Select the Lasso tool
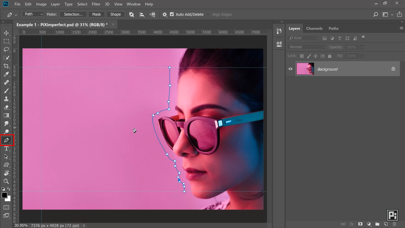Image resolution: width=405 pixels, height=228 pixels. pos(7,50)
